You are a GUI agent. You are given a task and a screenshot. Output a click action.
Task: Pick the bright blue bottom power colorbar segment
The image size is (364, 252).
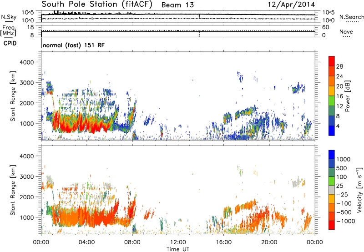pos(332,131)
